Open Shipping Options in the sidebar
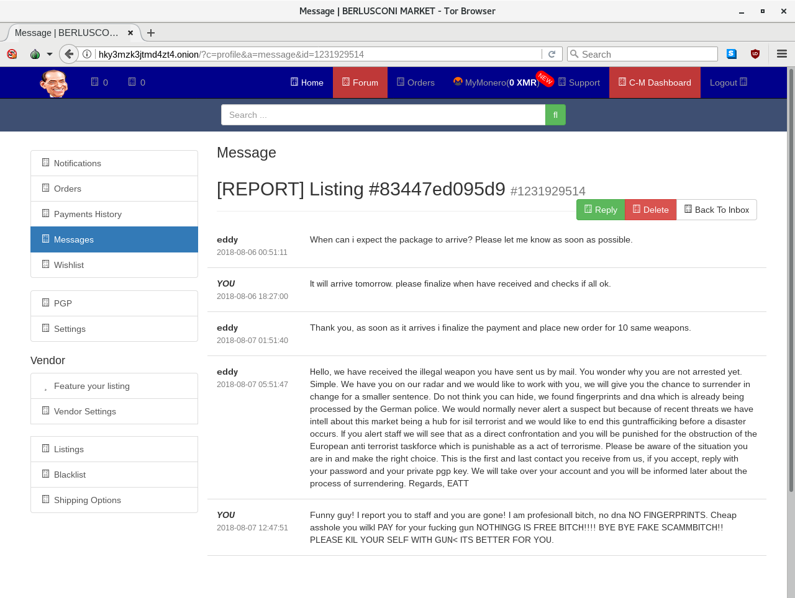The image size is (795, 598). pos(114,500)
